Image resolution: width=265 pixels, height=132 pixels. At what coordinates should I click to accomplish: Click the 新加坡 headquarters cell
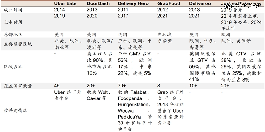[x=164, y=34]
